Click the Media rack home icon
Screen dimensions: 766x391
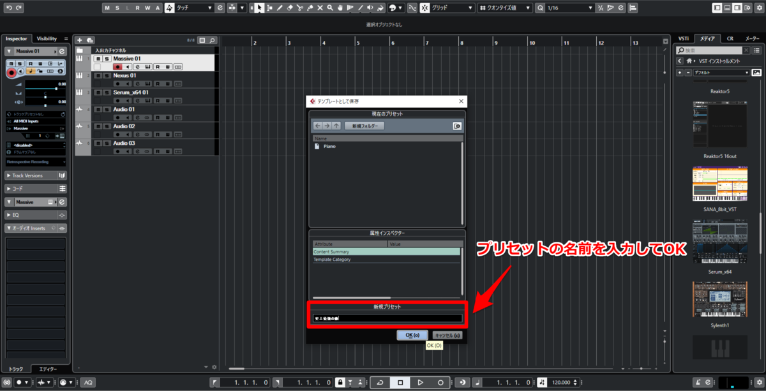coord(690,61)
